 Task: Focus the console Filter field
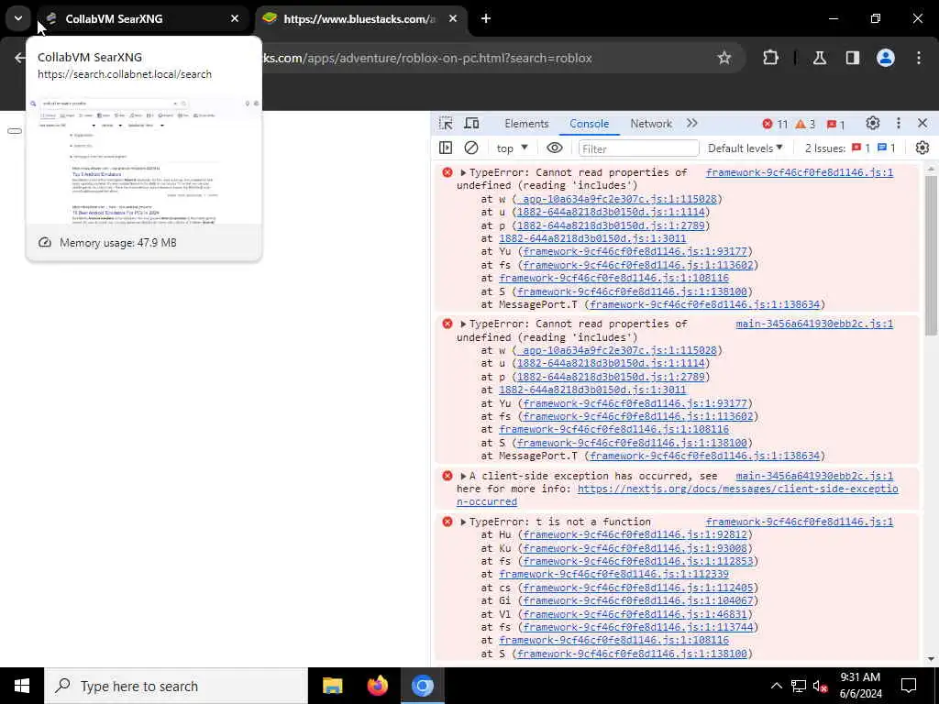[x=638, y=148]
